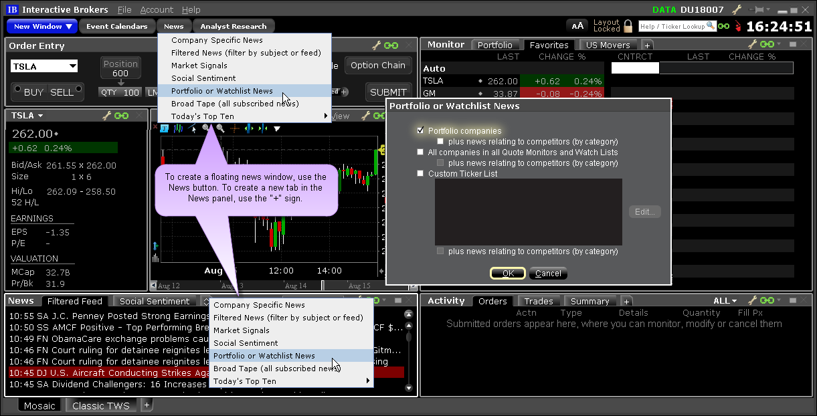Add a new tab in Monitor panel
Viewport: 817px width, 416px height.
[x=647, y=45]
